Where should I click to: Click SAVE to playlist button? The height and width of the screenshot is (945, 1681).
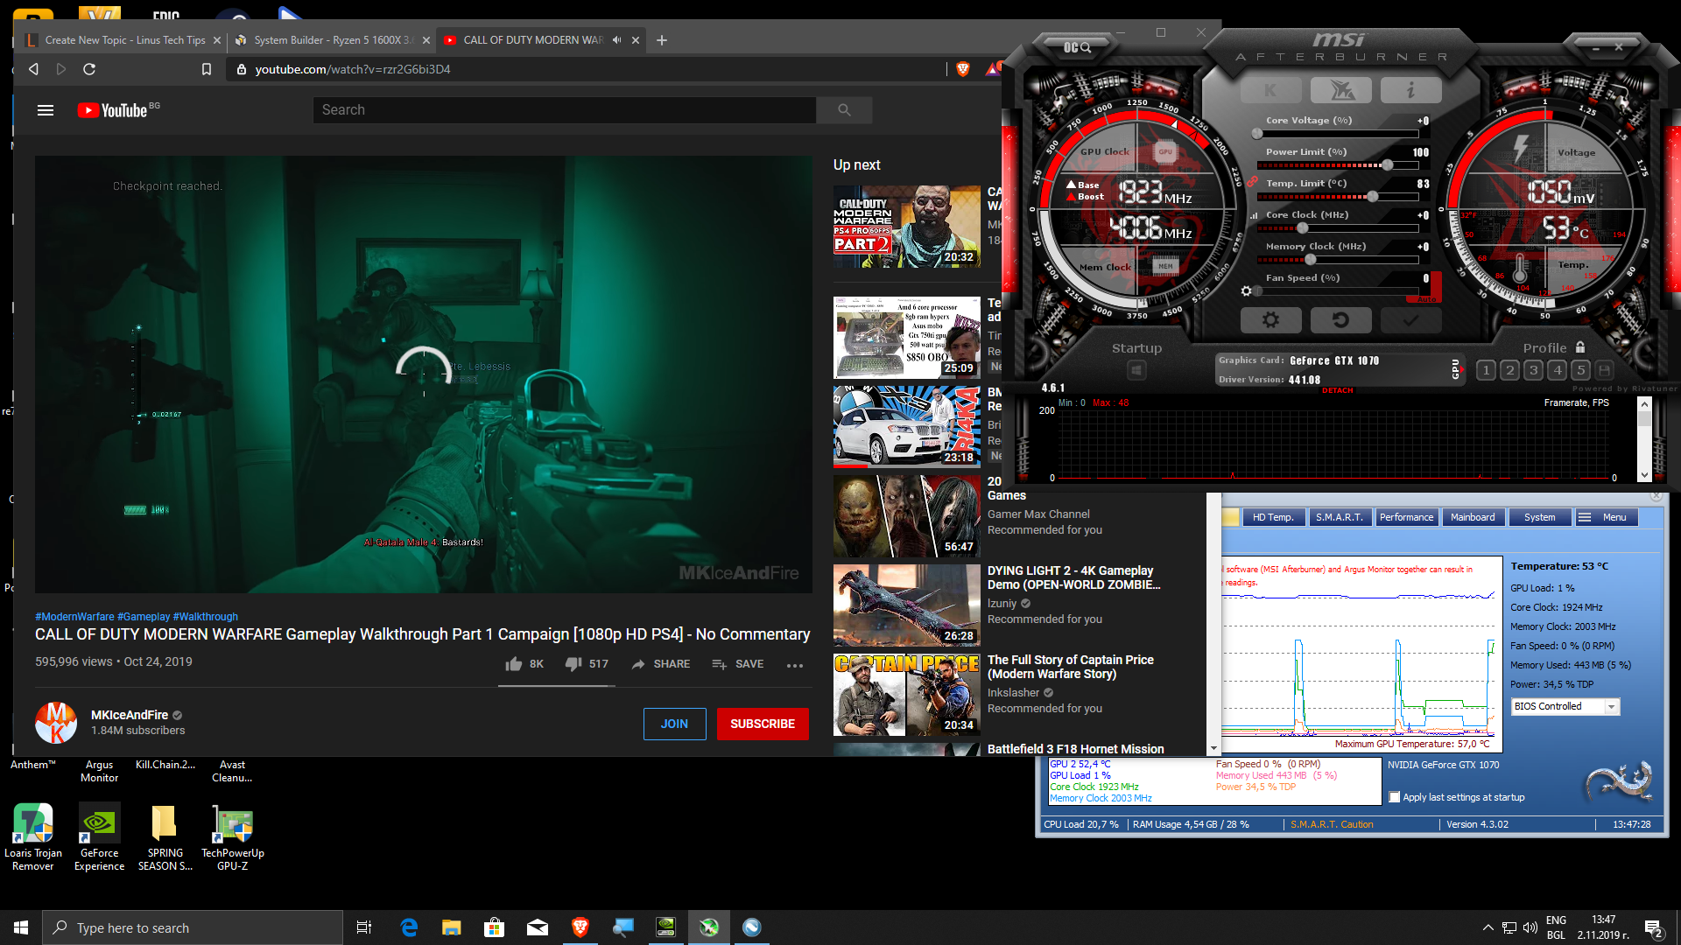(x=737, y=664)
